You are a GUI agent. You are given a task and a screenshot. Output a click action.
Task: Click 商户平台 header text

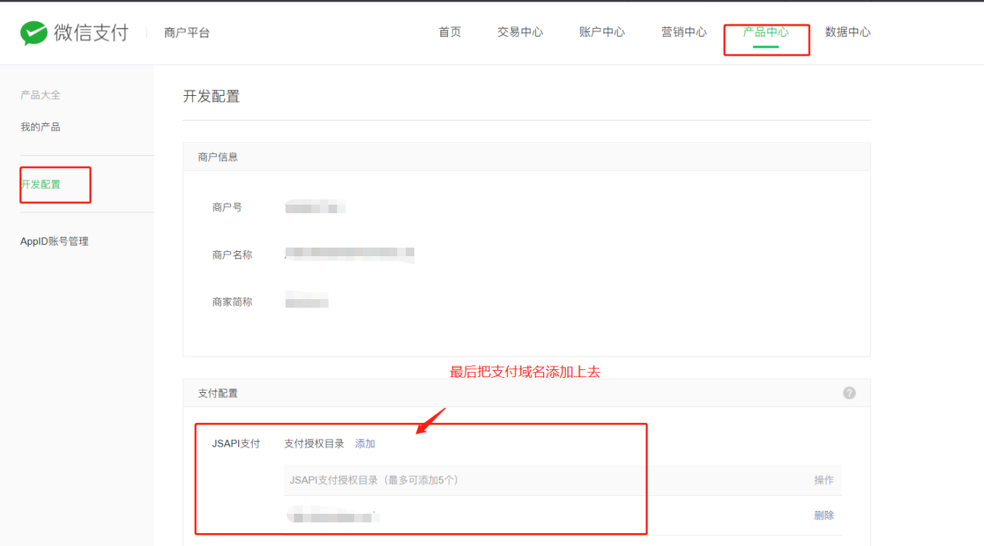point(187,33)
